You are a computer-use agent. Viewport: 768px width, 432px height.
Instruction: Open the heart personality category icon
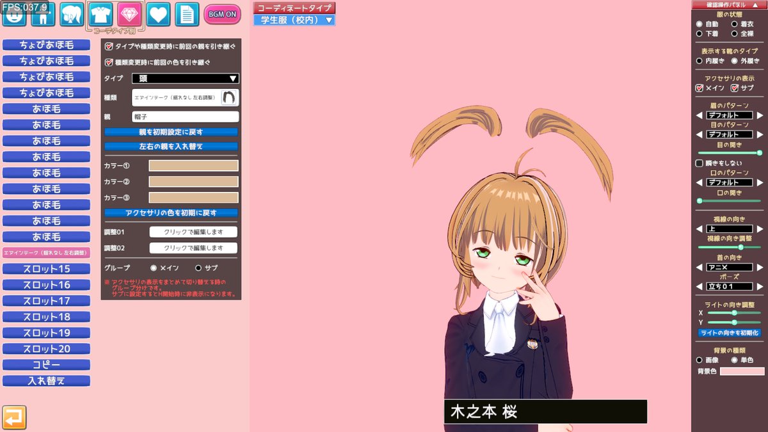click(x=158, y=14)
